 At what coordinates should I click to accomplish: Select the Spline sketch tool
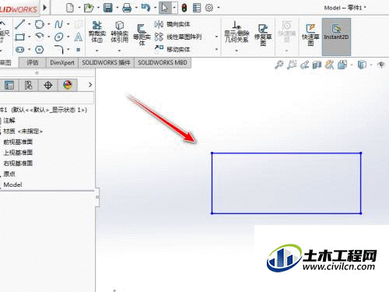point(58,24)
